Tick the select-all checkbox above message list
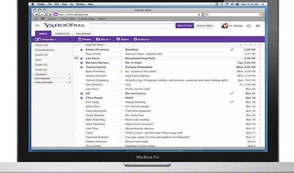The width and height of the screenshot is (294, 173). 77,45
